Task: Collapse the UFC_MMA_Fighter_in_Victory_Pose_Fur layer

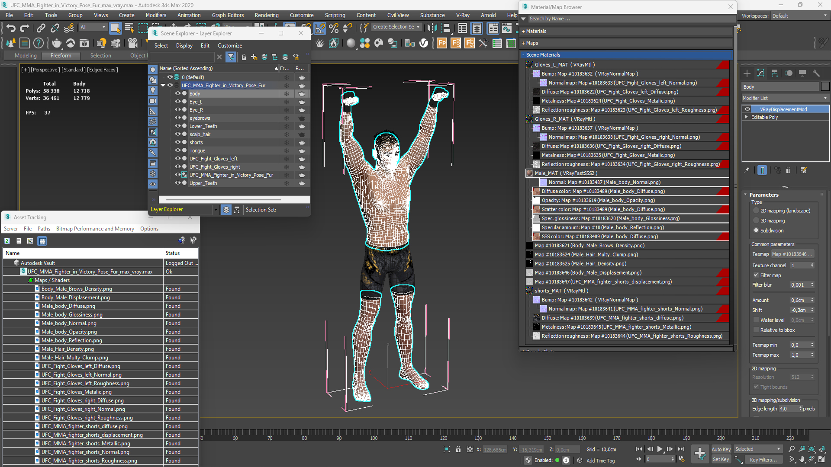Action: pyautogui.click(x=163, y=86)
